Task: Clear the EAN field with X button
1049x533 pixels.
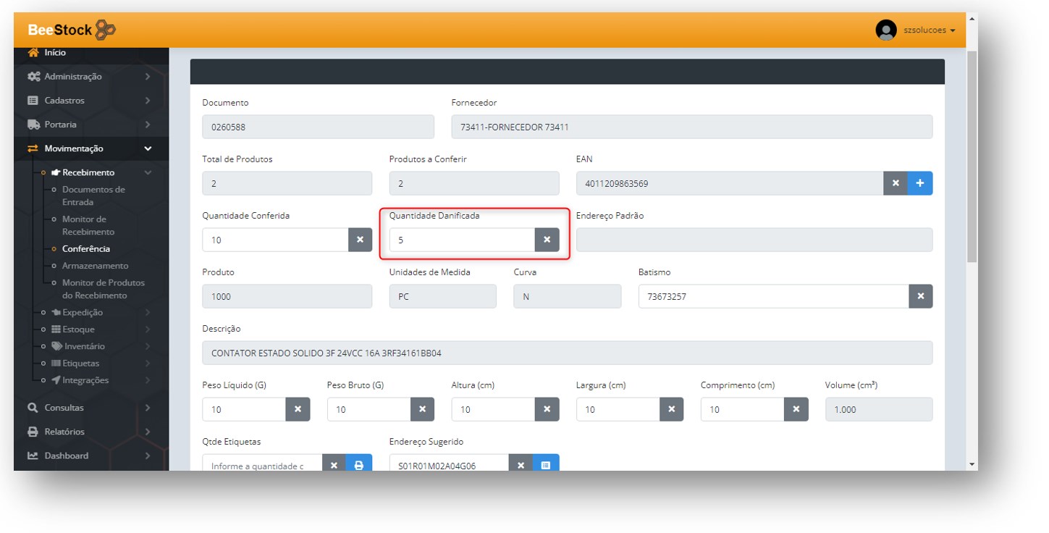Action: click(x=896, y=183)
